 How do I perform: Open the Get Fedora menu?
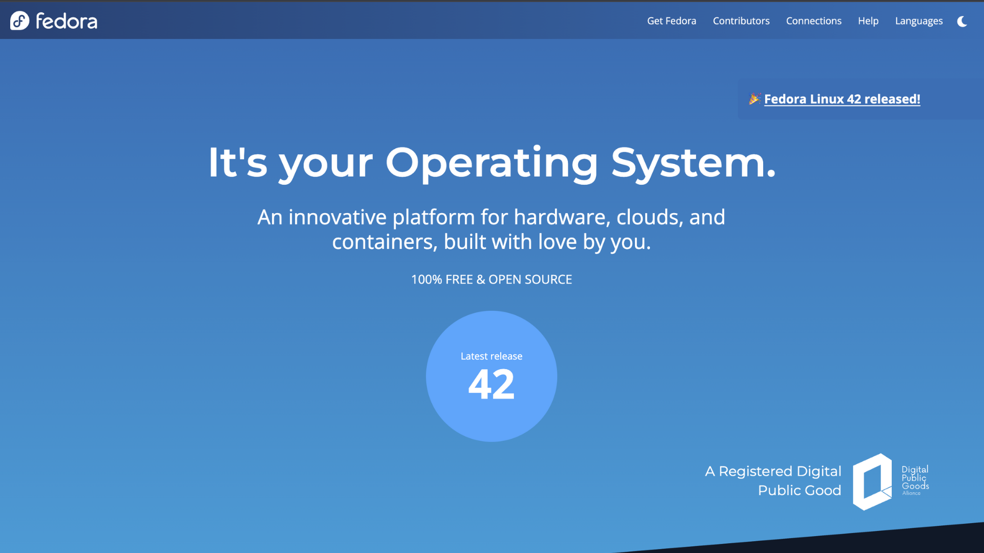[x=671, y=21]
